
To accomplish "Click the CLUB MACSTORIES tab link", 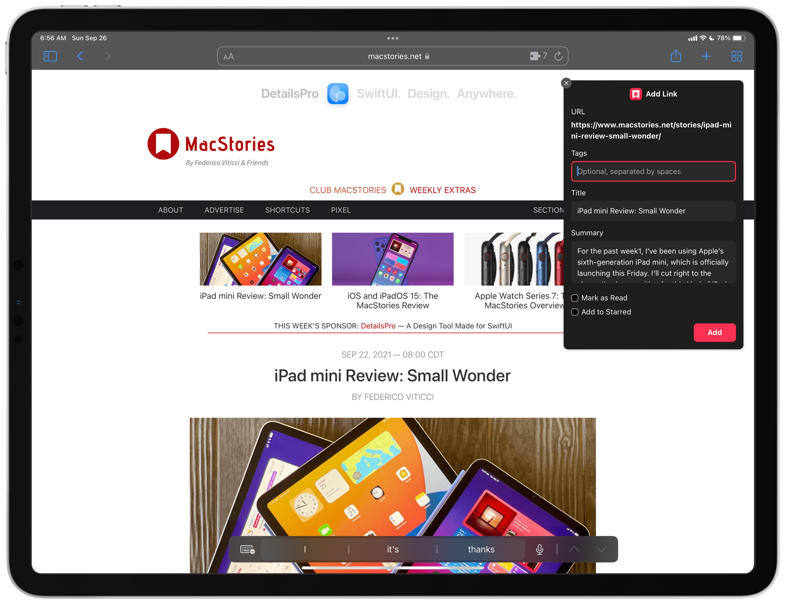I will 348,189.
